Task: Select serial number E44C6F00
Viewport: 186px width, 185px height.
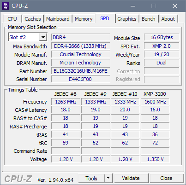Action: tap(81, 79)
